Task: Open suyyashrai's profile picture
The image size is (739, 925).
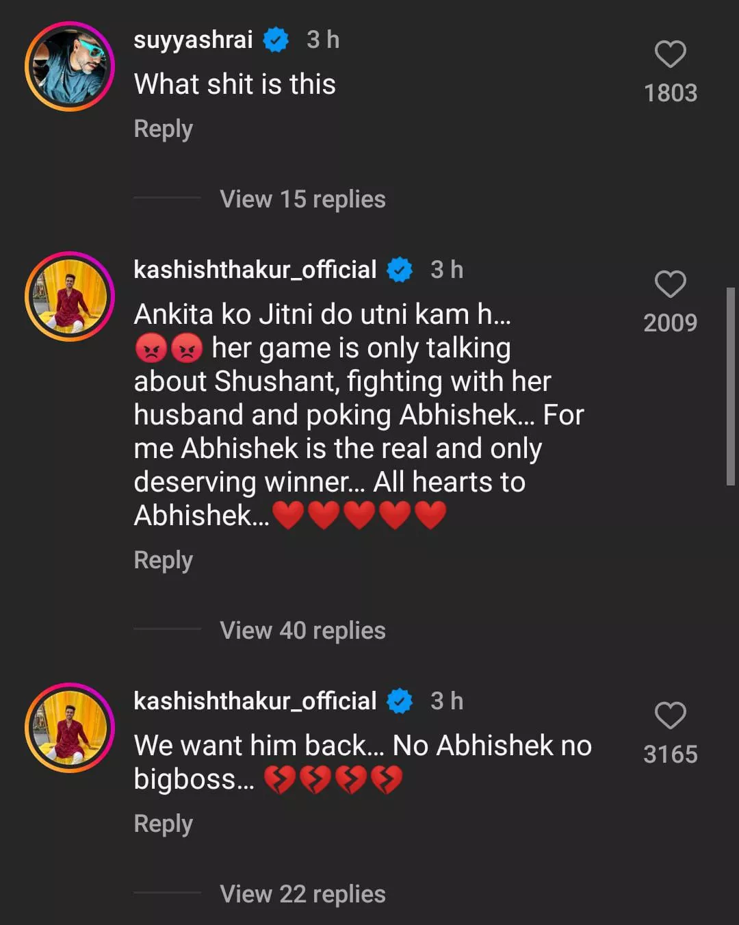Action: pyautogui.click(x=70, y=66)
